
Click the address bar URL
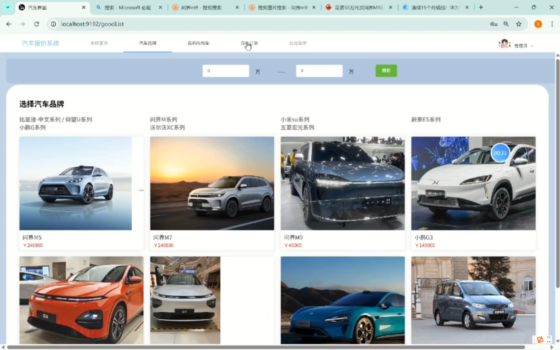92,24
